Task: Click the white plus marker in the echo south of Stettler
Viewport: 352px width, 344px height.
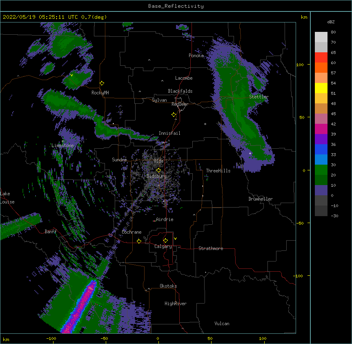Action: [250, 153]
